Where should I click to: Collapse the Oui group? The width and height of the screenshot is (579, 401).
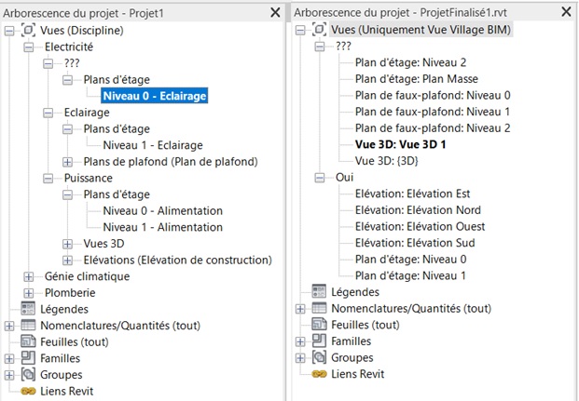point(320,178)
